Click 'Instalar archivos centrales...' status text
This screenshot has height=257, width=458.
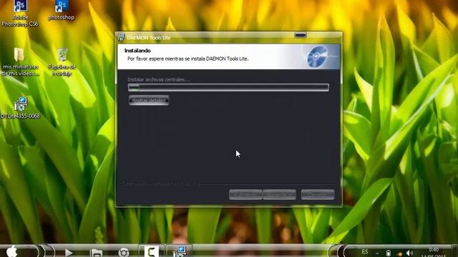pyautogui.click(x=158, y=79)
